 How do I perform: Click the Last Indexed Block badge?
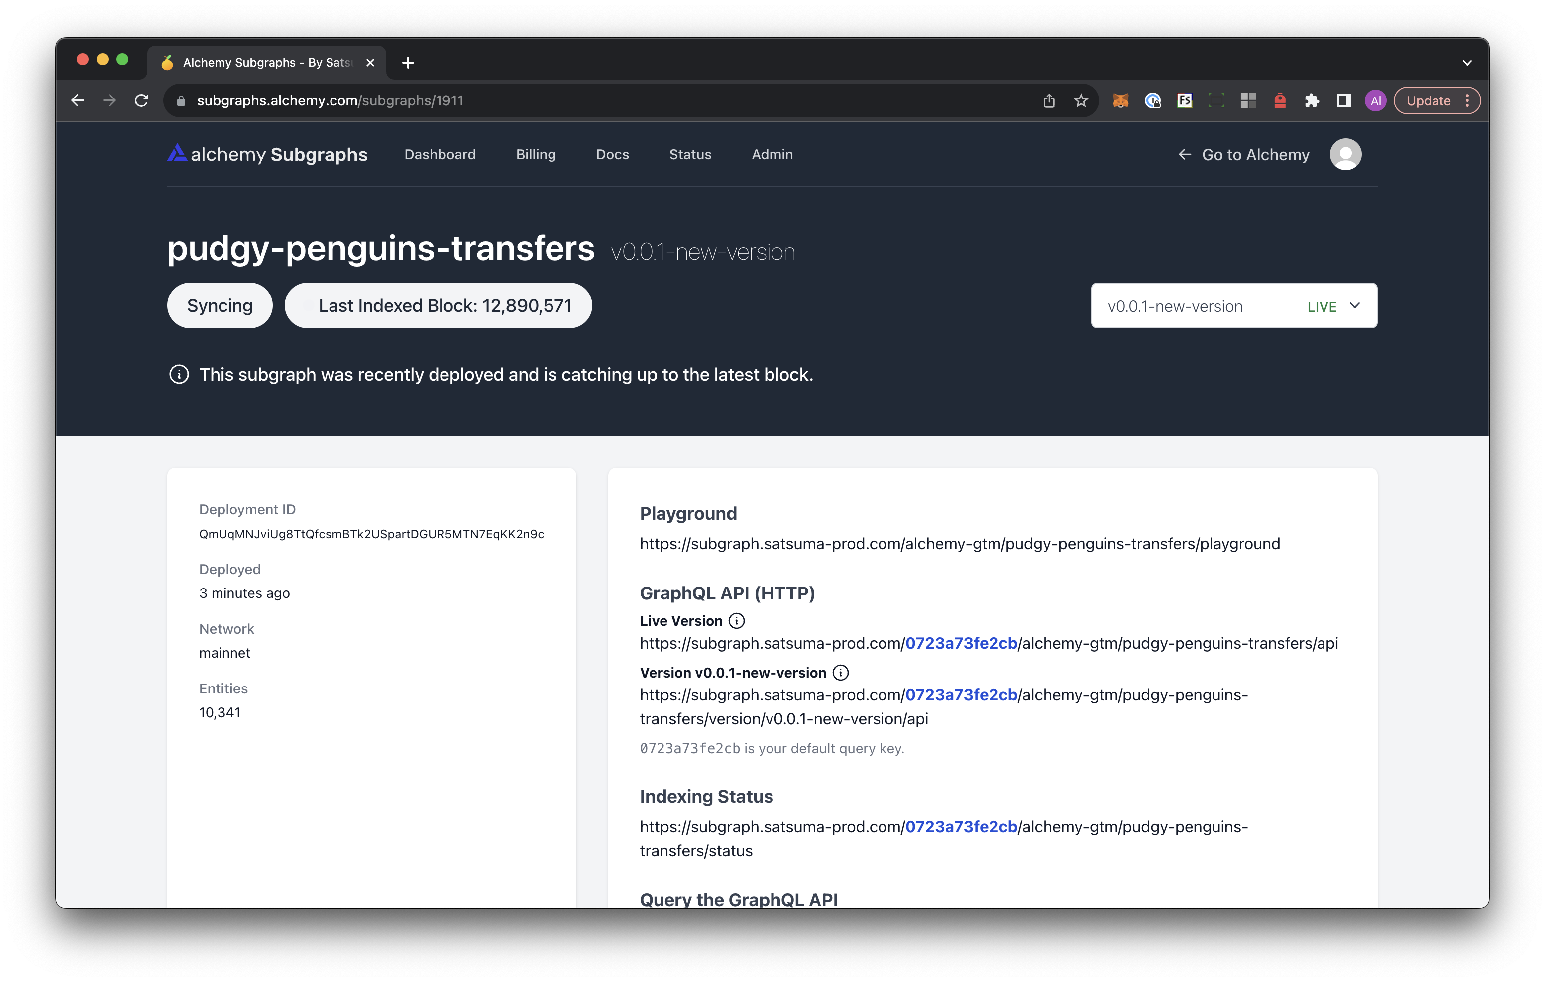click(438, 306)
